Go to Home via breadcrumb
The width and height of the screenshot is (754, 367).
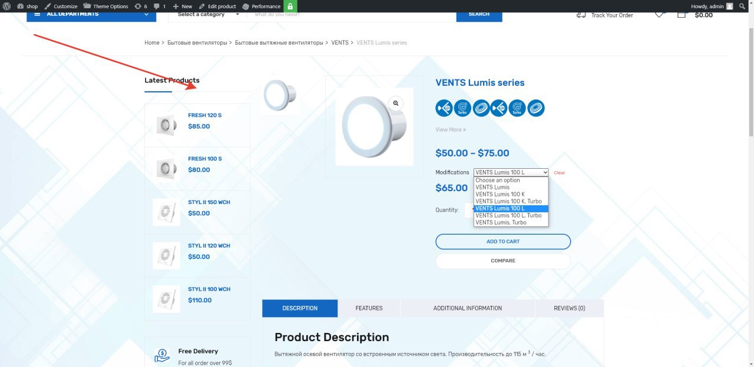(152, 42)
